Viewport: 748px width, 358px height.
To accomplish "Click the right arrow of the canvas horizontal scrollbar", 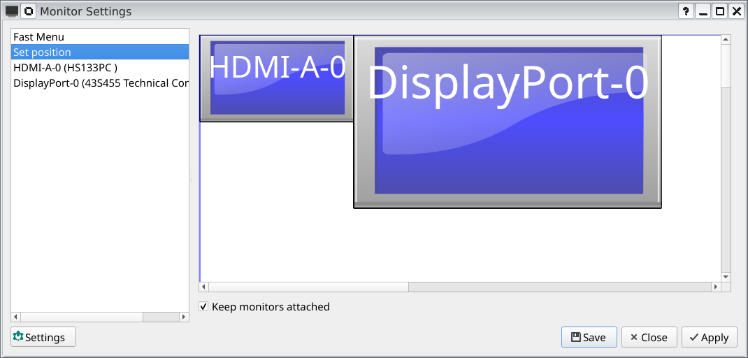I will [x=715, y=287].
